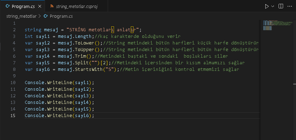Click the minimap code preview
Screen dimensions: 296x140
272,25
